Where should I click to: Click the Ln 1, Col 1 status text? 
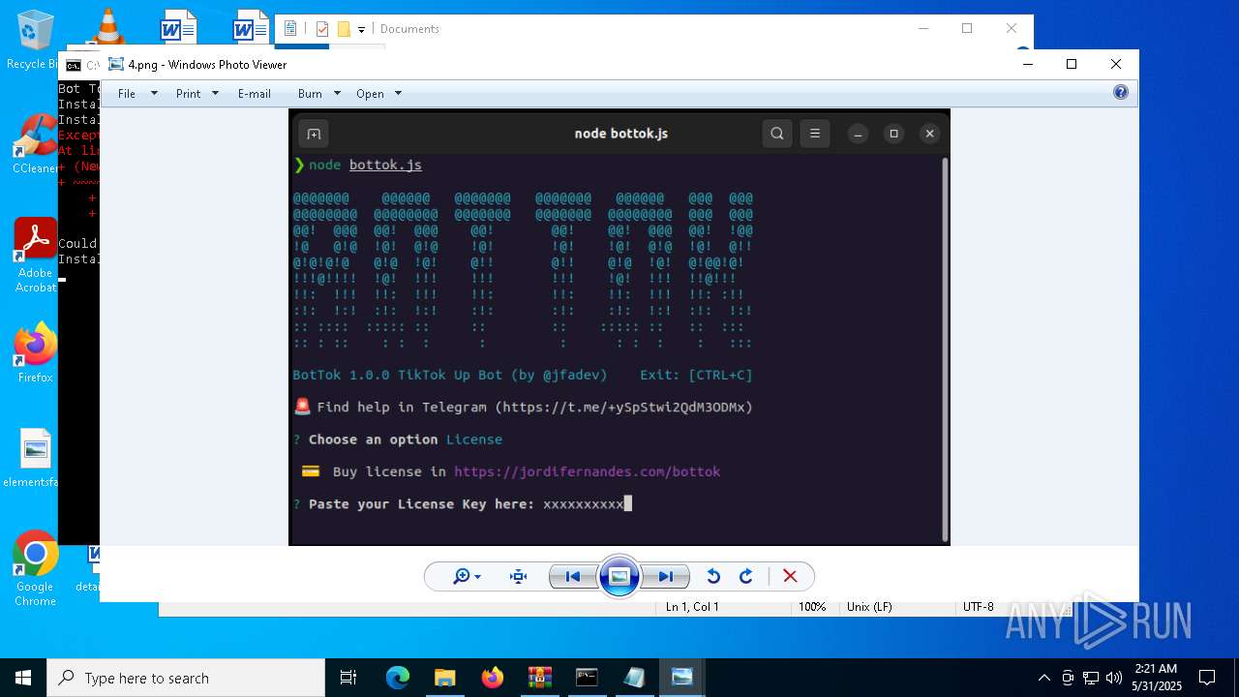(x=692, y=607)
